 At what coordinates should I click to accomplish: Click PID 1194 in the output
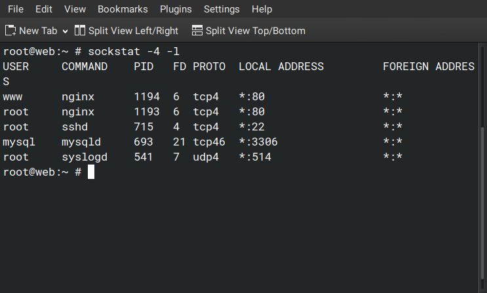(147, 96)
